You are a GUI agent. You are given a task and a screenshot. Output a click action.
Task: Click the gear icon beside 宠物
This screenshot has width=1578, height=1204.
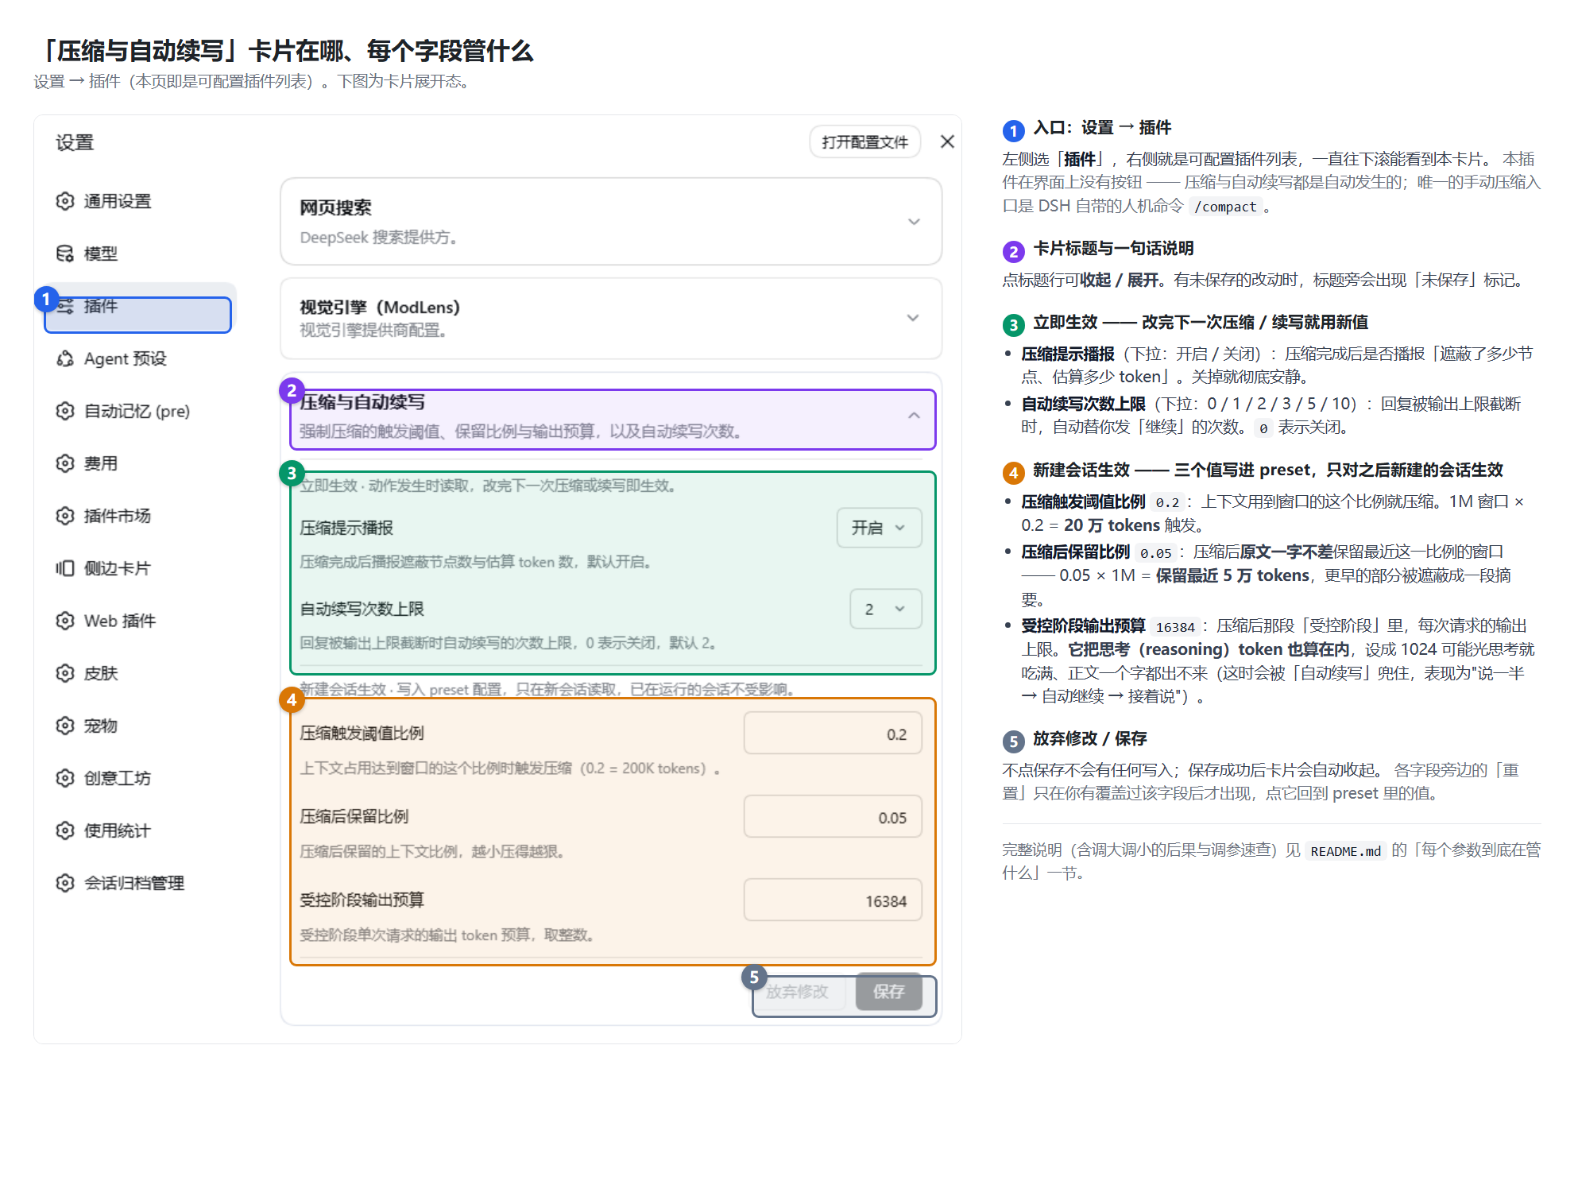coord(65,726)
